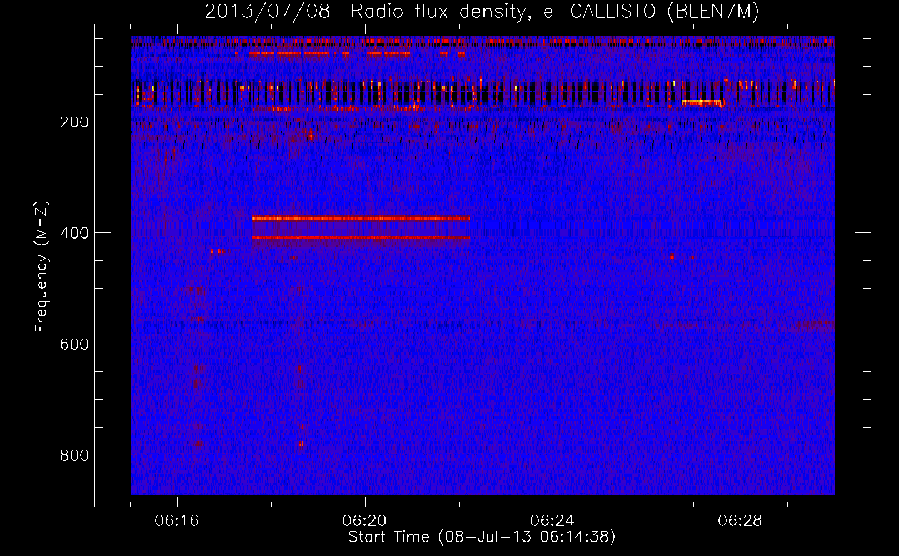Click the 06:20 time tick label
This screenshot has height=556, width=899.
click(364, 521)
